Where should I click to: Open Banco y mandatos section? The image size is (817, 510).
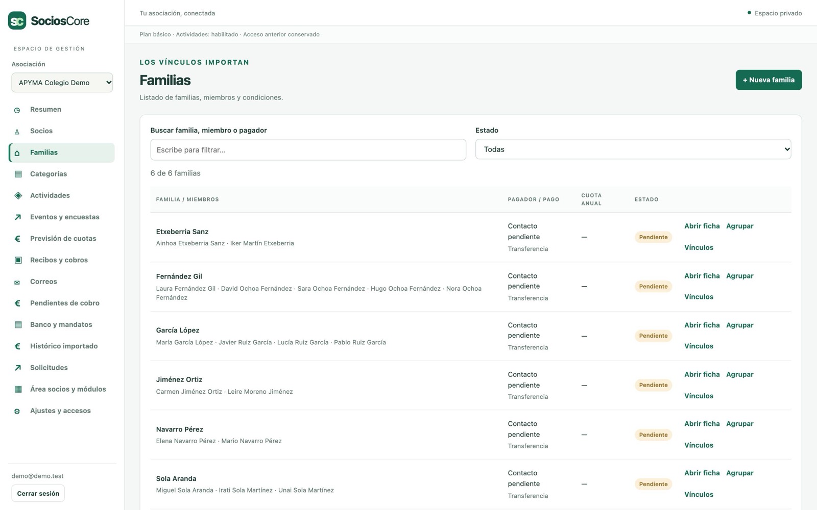pos(62,324)
